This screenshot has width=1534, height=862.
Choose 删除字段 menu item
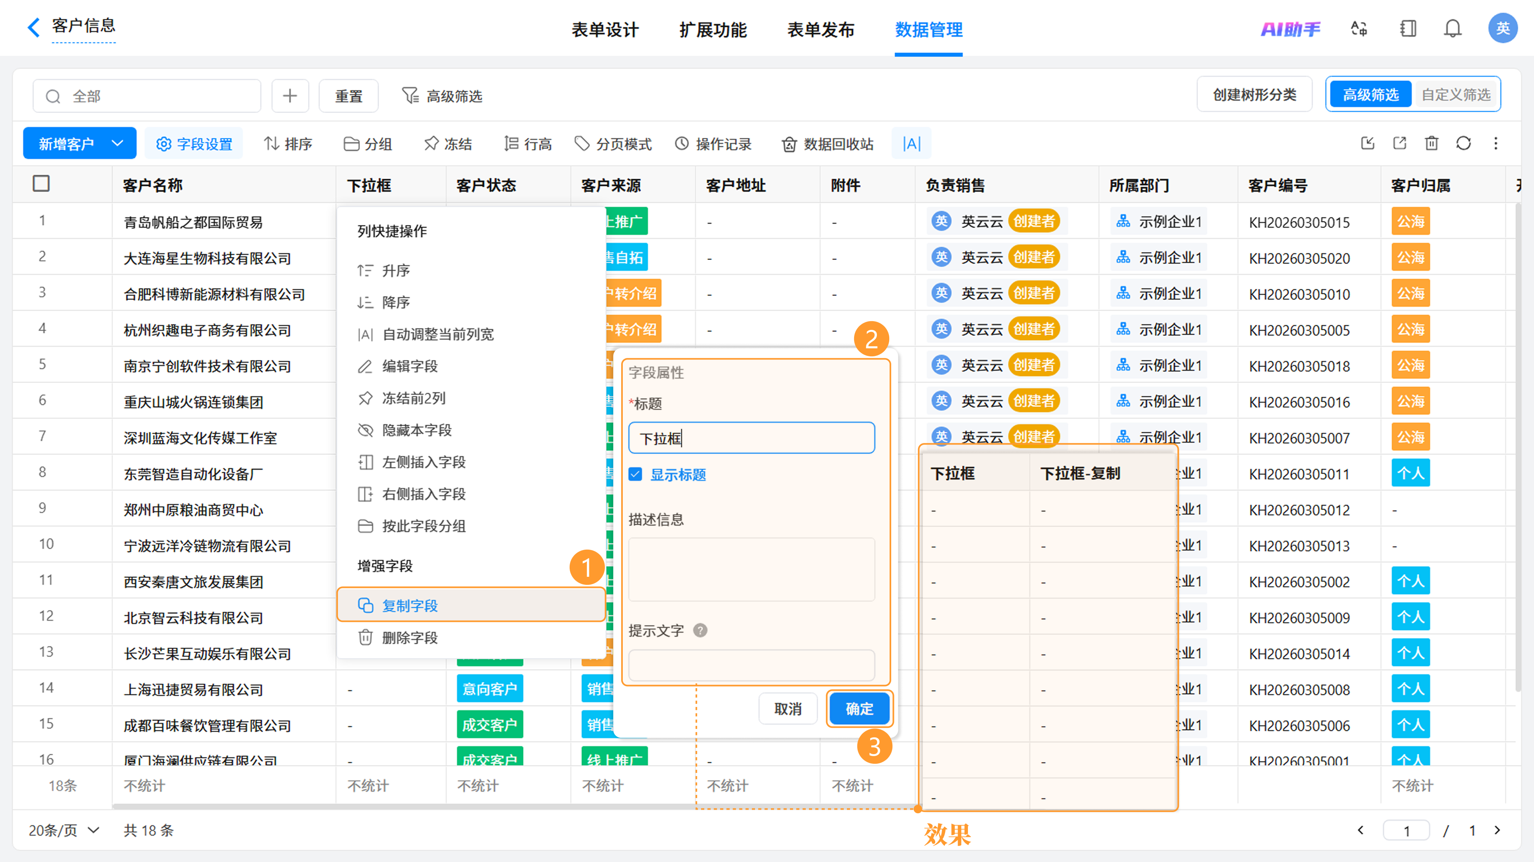click(x=471, y=638)
